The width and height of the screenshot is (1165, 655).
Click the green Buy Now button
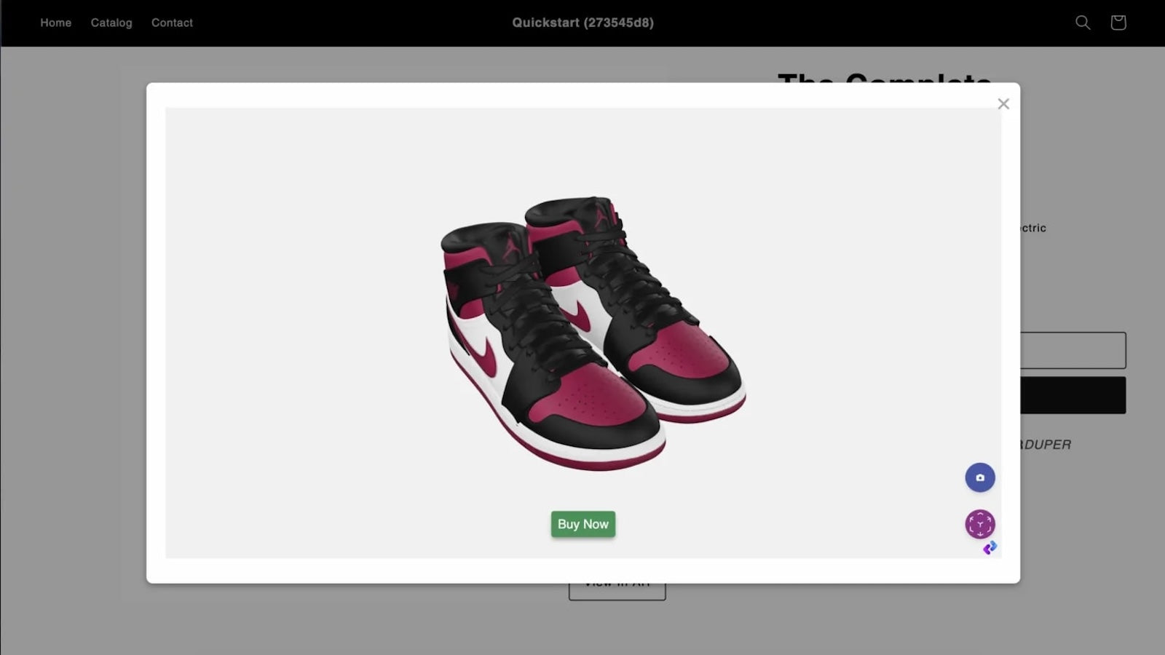583,524
